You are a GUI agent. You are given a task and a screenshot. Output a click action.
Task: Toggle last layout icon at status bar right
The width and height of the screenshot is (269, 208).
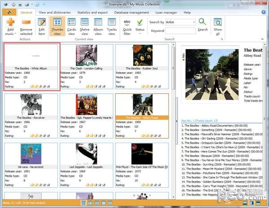tap(258, 203)
